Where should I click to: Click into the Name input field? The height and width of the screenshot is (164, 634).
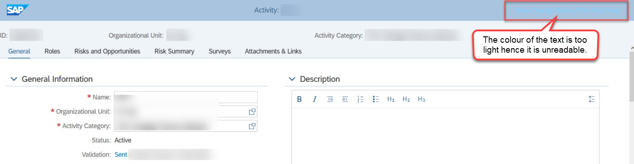pos(186,97)
